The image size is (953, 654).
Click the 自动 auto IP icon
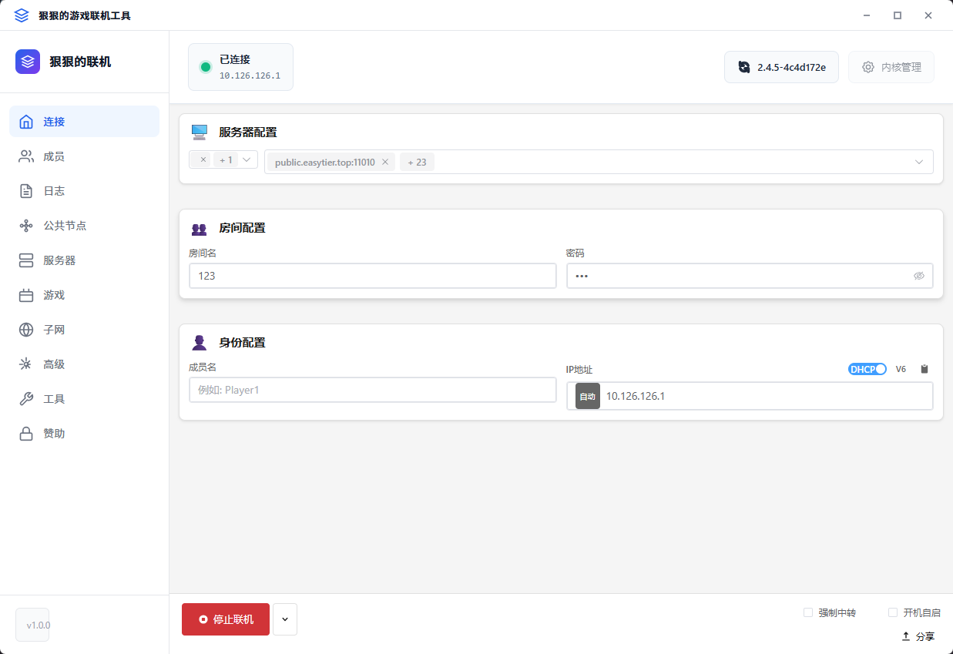click(587, 396)
